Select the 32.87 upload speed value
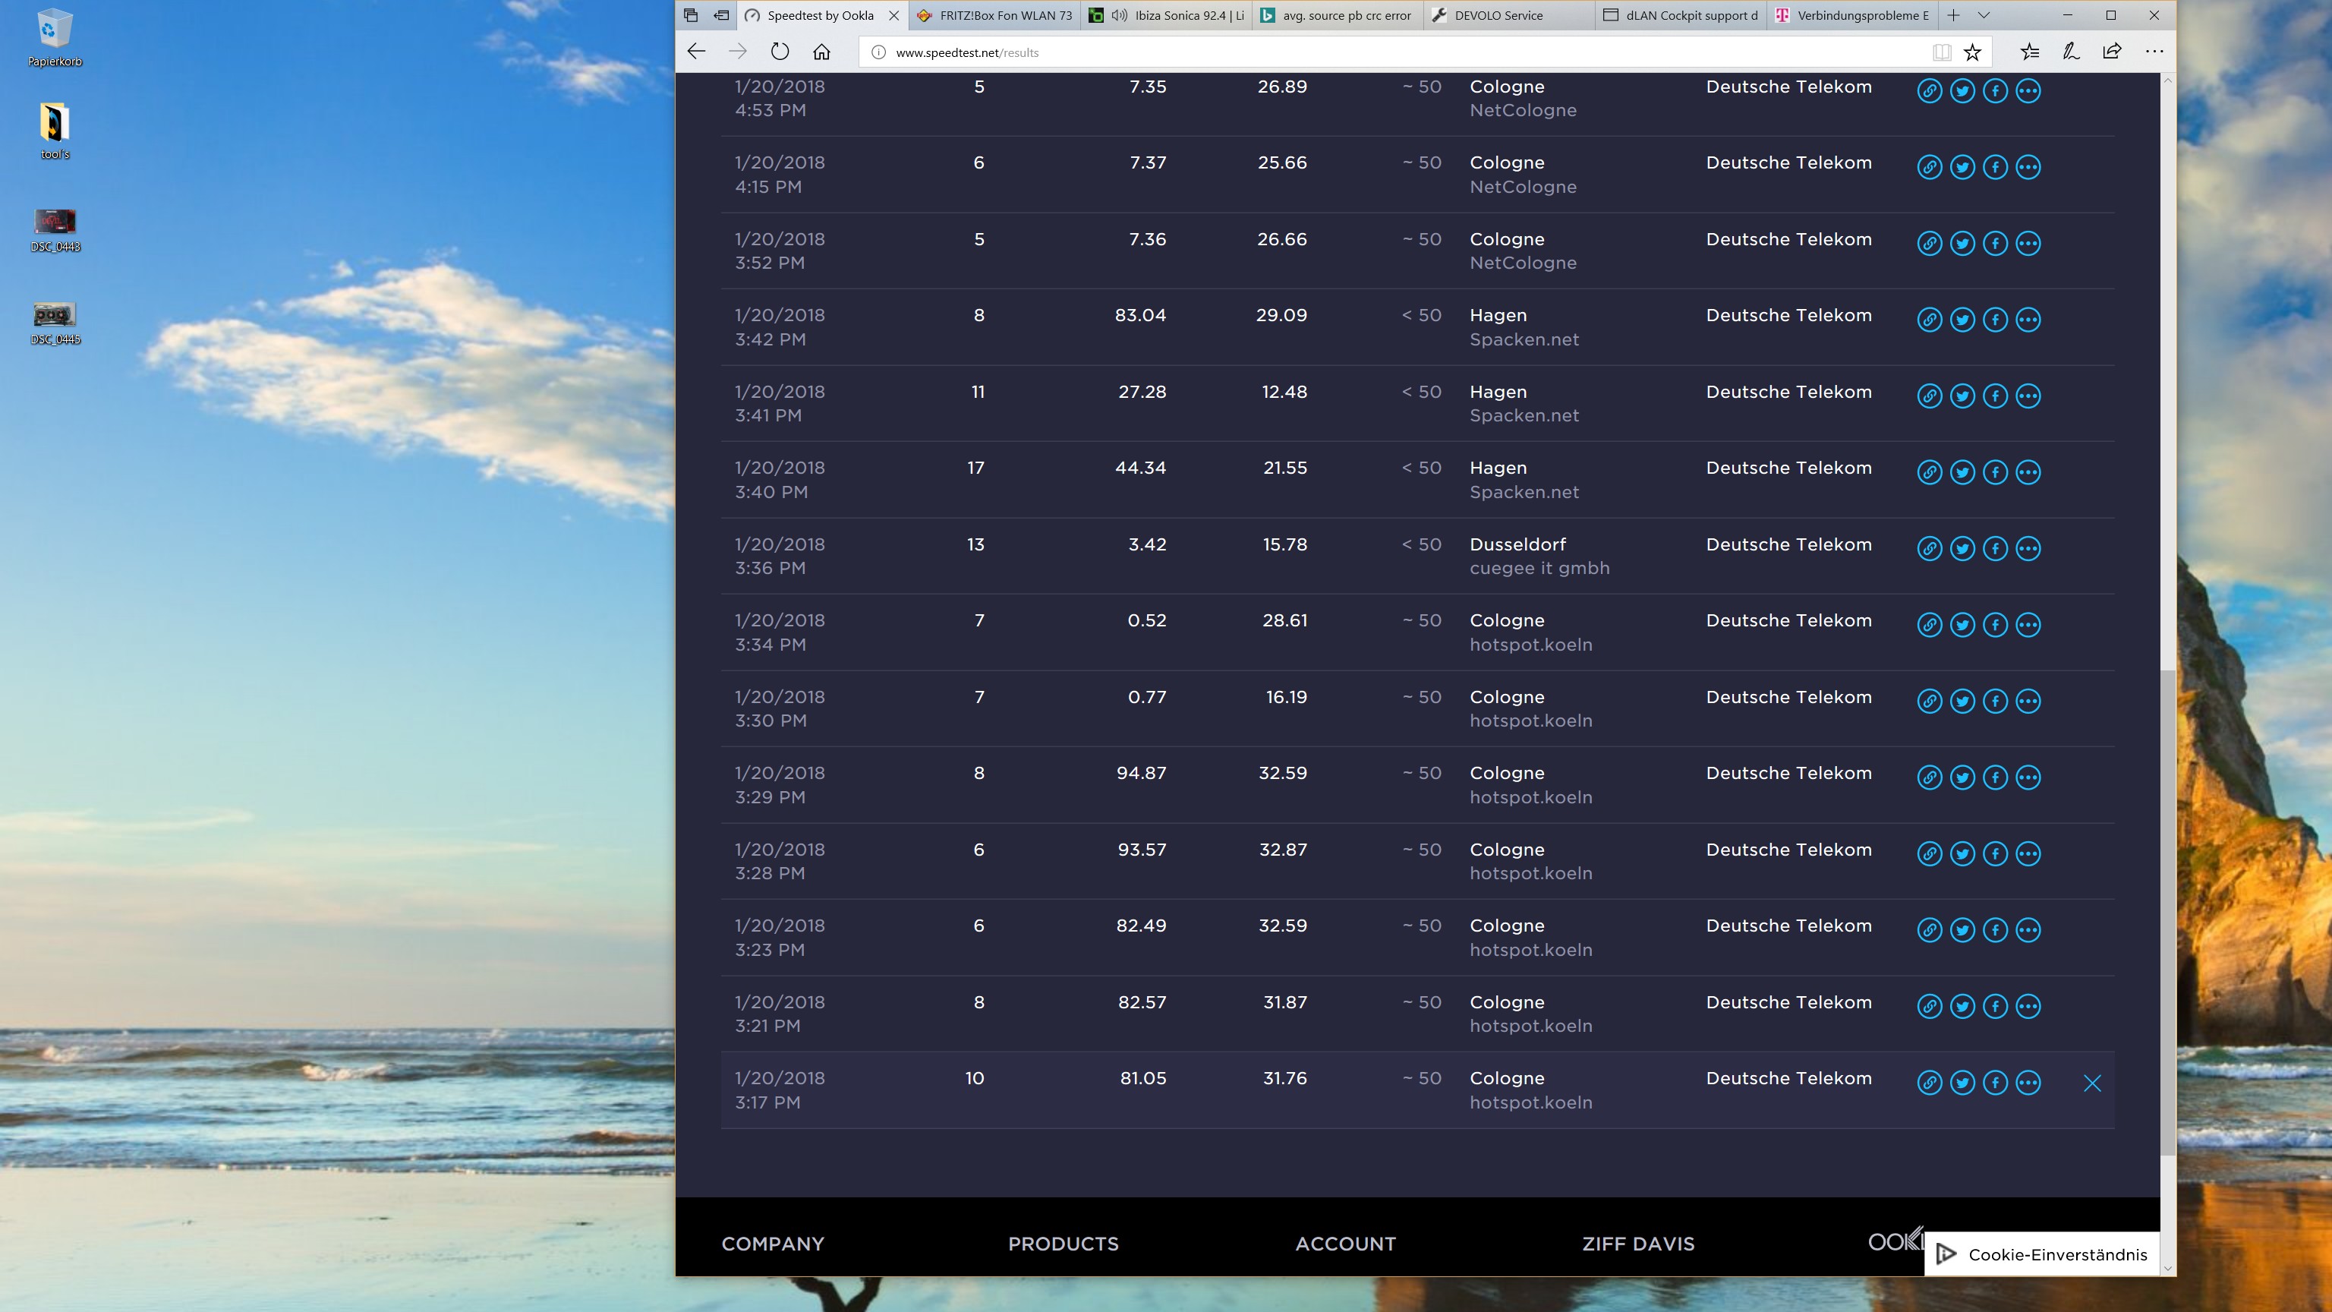 pyautogui.click(x=1283, y=850)
